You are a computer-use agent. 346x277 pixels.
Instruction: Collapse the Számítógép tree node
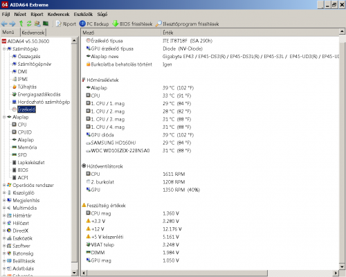(4, 49)
